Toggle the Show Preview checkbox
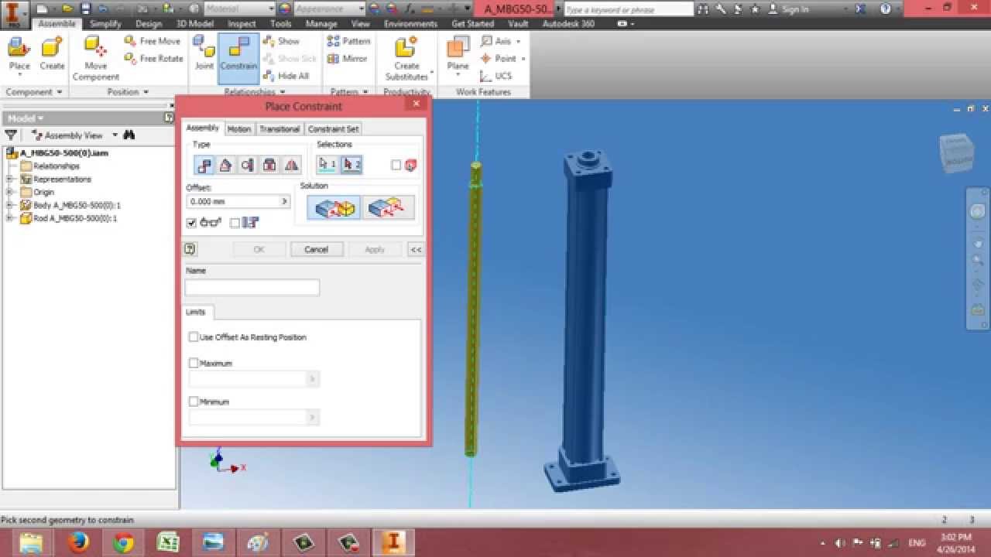991x557 pixels. coord(191,223)
